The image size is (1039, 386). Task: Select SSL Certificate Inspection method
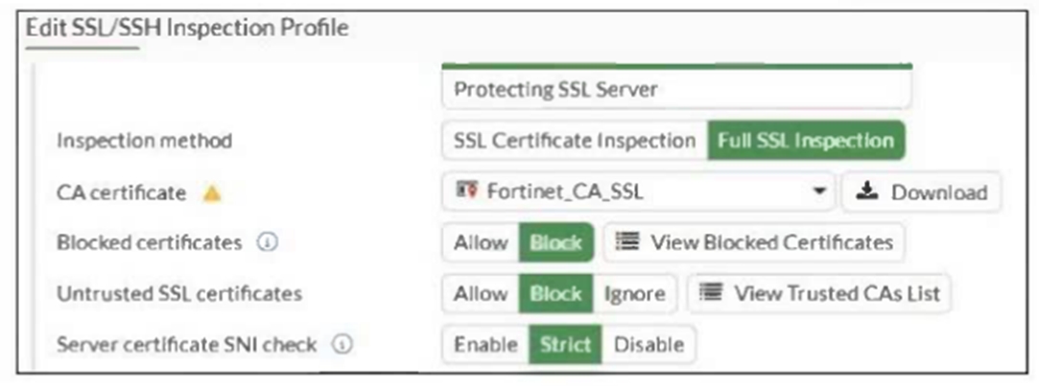tap(574, 141)
